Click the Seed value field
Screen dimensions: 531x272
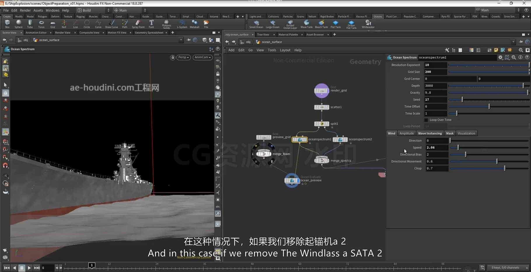click(x=435, y=100)
